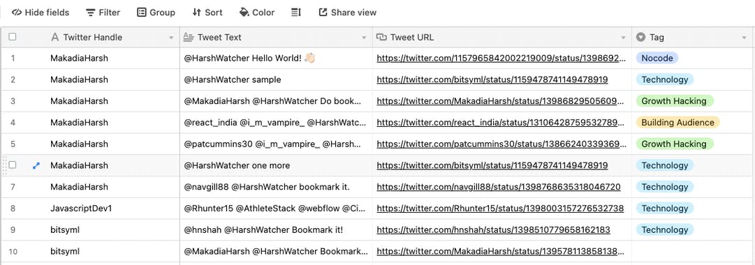Viewport: 755px width, 265px height.
Task: Click the Tag column header
Action: coord(692,37)
